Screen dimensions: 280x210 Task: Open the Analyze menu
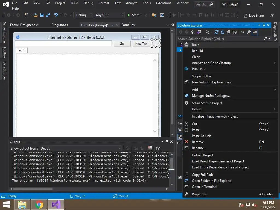(x=132, y=3)
